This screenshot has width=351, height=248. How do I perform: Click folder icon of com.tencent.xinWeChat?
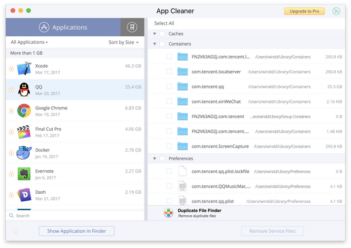[183, 101]
